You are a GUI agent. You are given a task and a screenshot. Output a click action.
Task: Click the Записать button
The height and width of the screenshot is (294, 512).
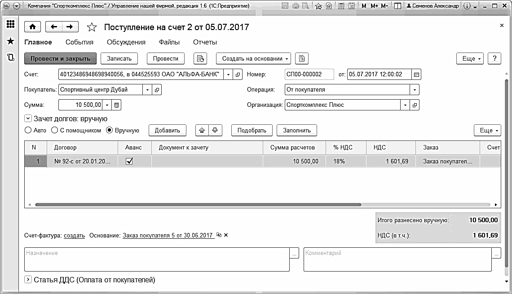pos(119,59)
